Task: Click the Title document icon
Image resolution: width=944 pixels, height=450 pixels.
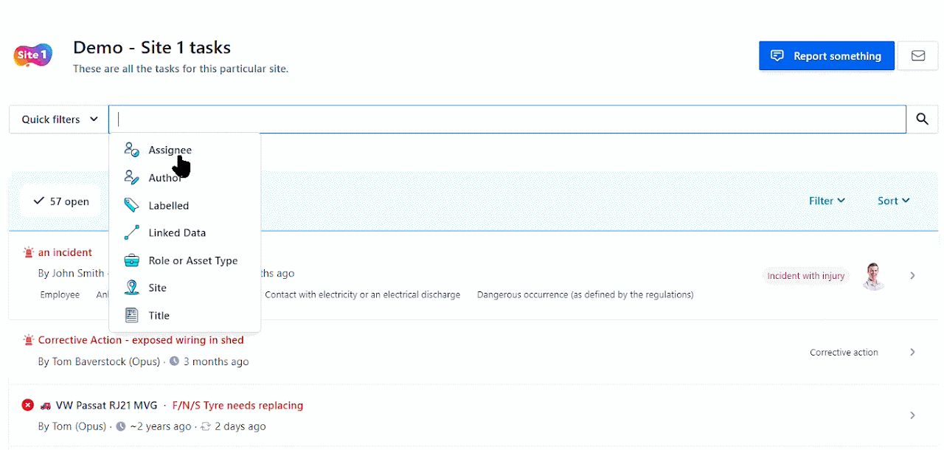Action: tap(131, 315)
